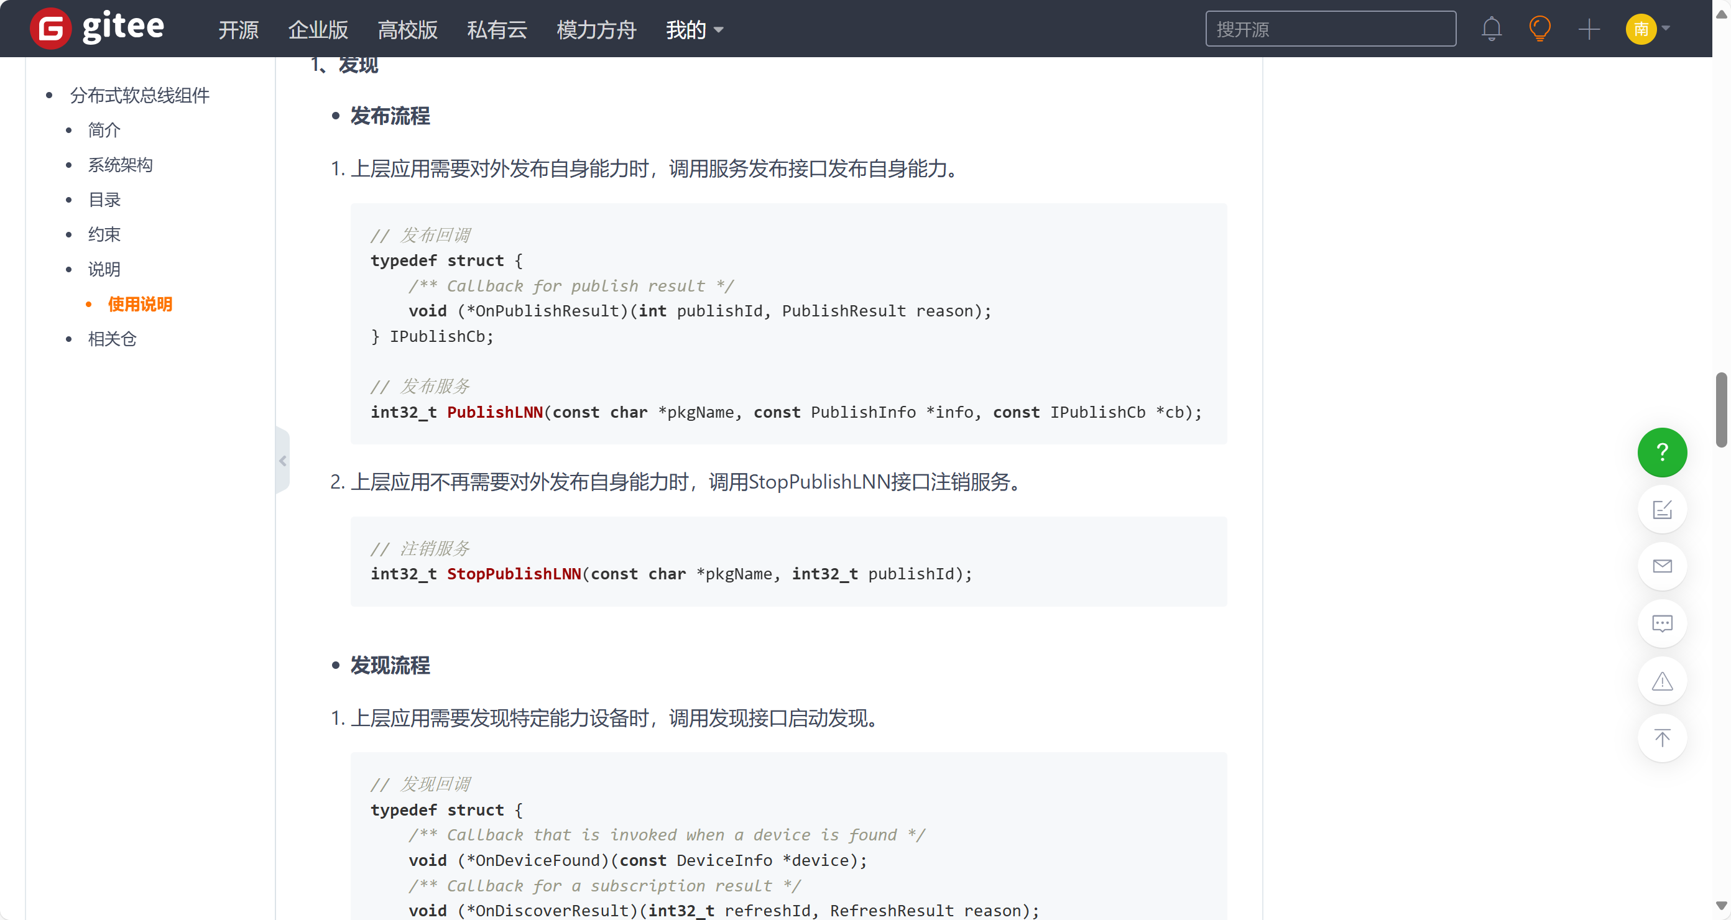Click the plus create-new icon

pos(1589,29)
